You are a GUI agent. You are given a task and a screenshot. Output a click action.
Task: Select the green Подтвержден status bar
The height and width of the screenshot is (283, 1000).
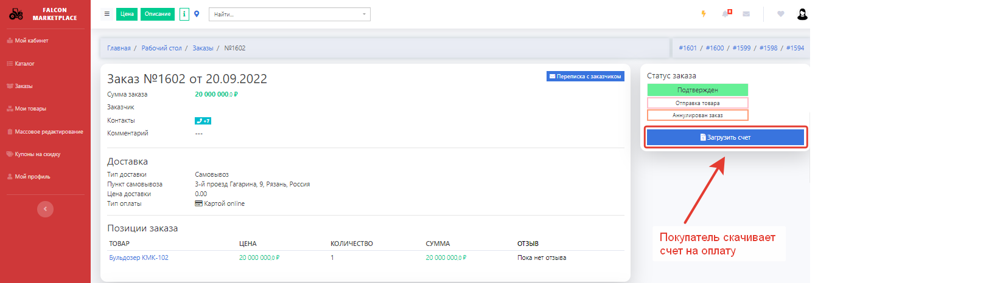tap(698, 90)
